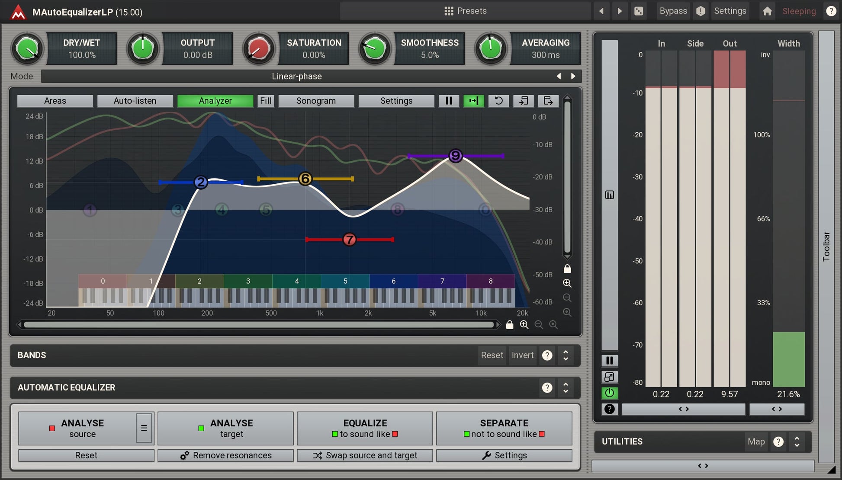Switch to the Sonogram view
Viewport: 842px width, 480px height.
coord(316,101)
